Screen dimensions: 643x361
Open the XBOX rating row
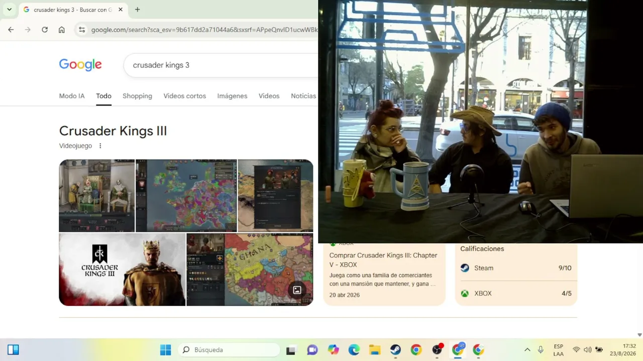click(x=516, y=293)
